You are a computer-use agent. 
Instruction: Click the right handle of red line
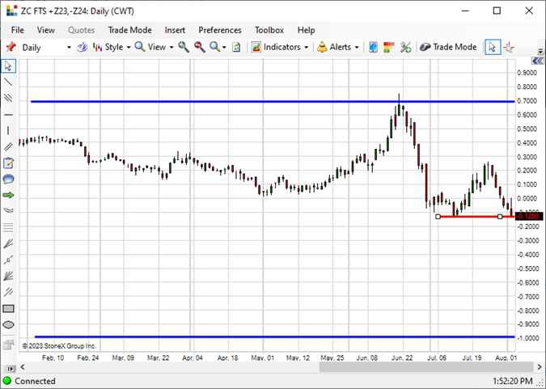500,217
